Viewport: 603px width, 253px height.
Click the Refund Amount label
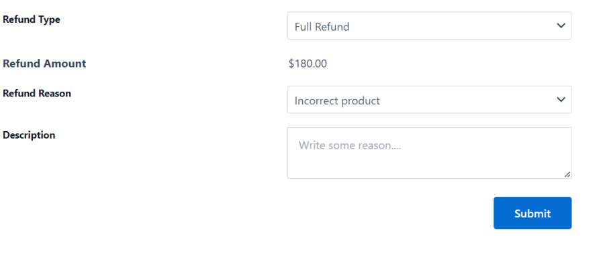tap(44, 64)
